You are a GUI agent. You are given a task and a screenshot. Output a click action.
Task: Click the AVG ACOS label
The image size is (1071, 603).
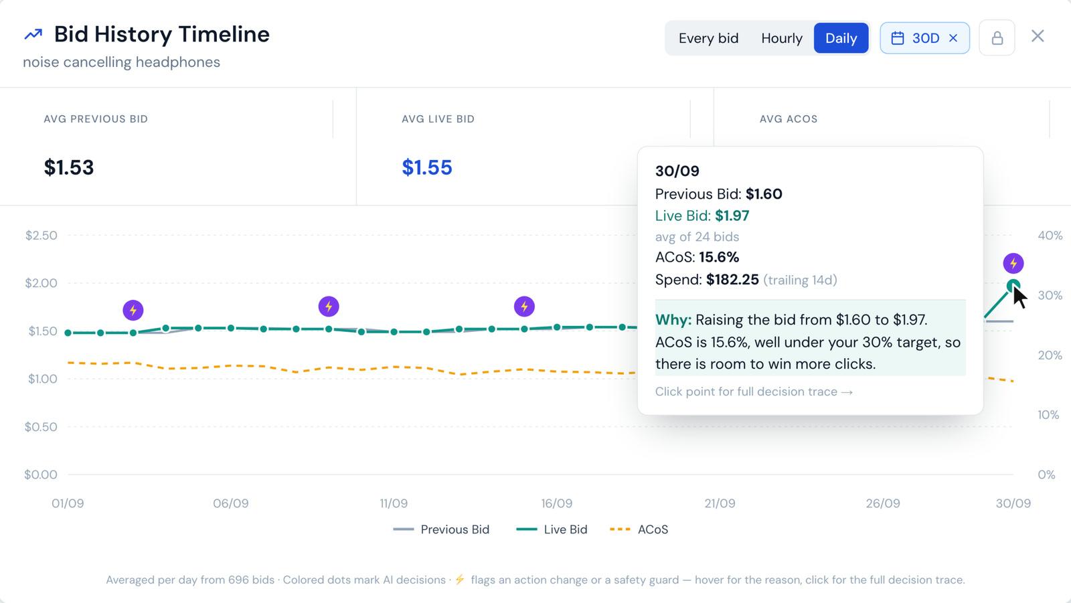(789, 119)
